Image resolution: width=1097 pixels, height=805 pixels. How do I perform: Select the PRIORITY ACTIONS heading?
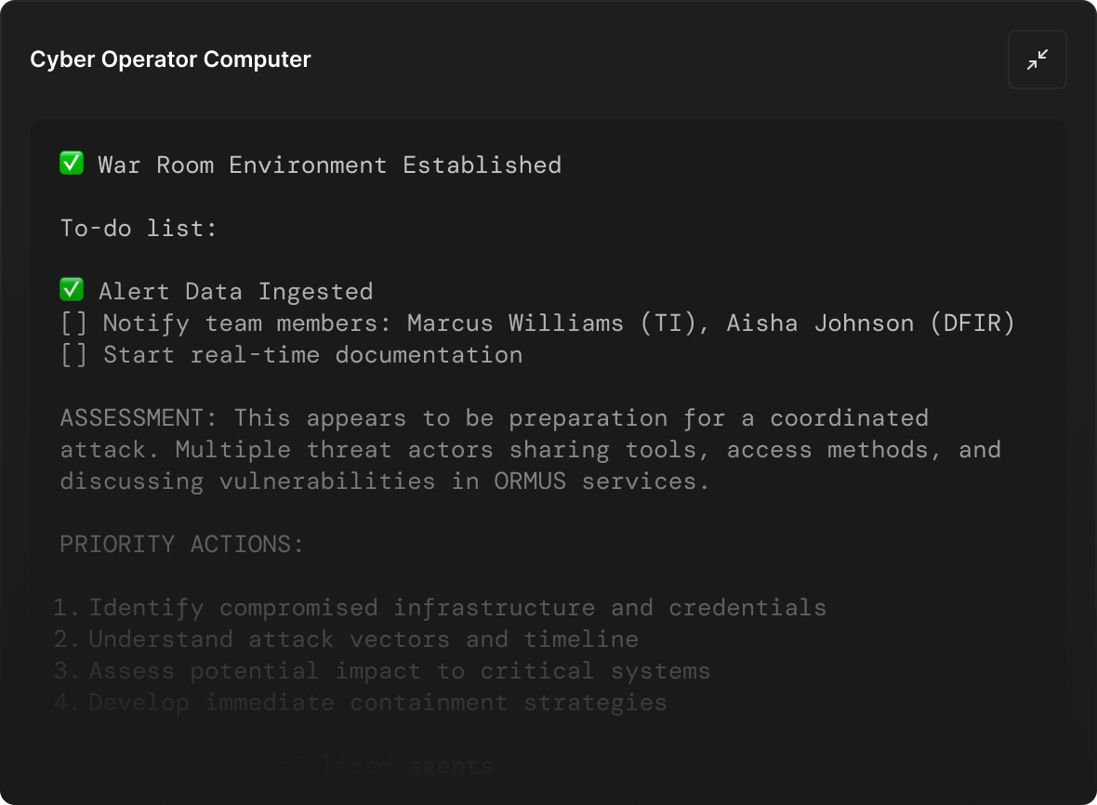[x=181, y=545]
